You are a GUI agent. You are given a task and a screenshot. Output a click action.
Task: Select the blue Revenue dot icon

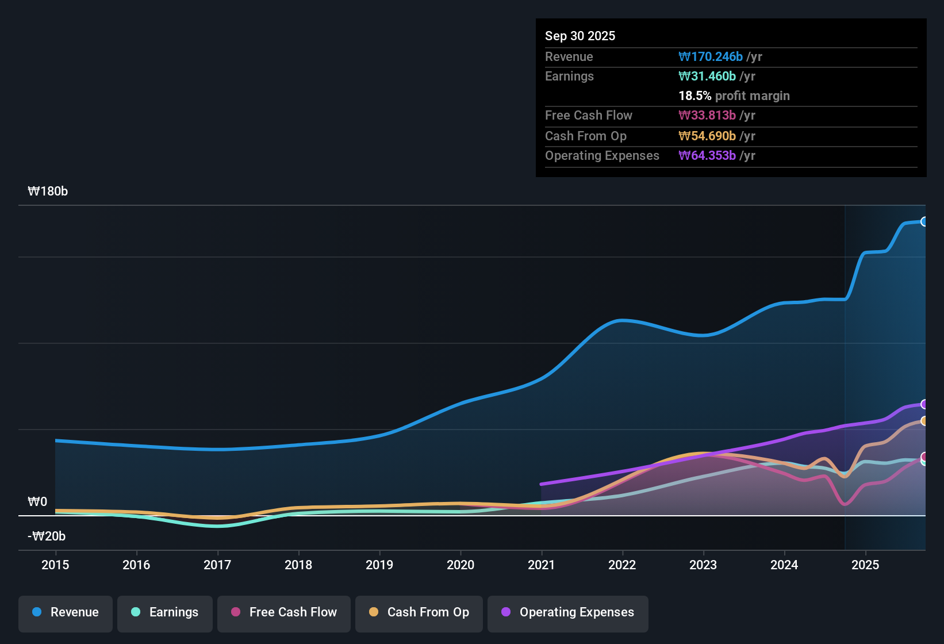[36, 612]
